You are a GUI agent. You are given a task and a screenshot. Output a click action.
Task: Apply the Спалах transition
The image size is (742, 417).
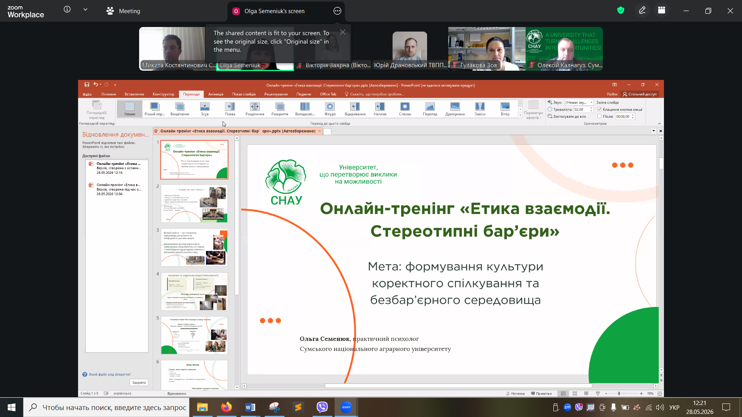(x=405, y=109)
